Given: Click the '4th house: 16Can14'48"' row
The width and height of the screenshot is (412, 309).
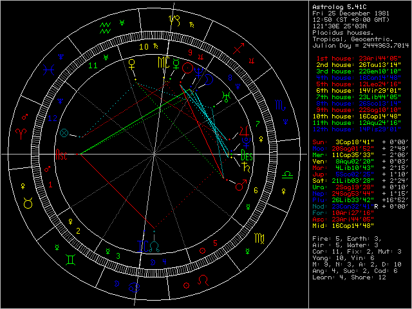Looking at the screenshot, I should coord(359,77).
